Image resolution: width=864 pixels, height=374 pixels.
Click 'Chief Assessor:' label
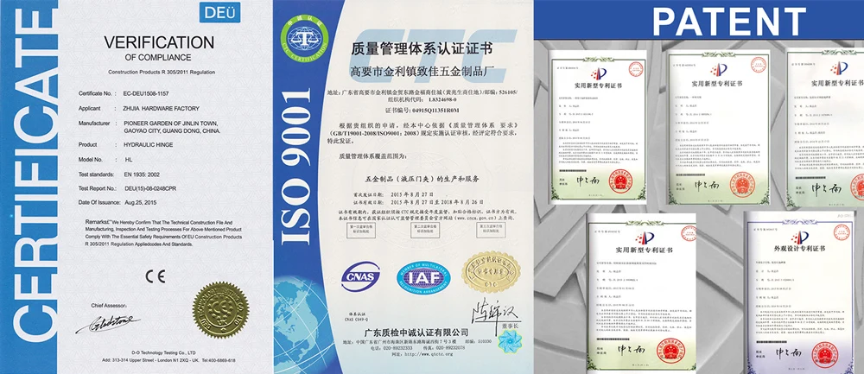109,305
